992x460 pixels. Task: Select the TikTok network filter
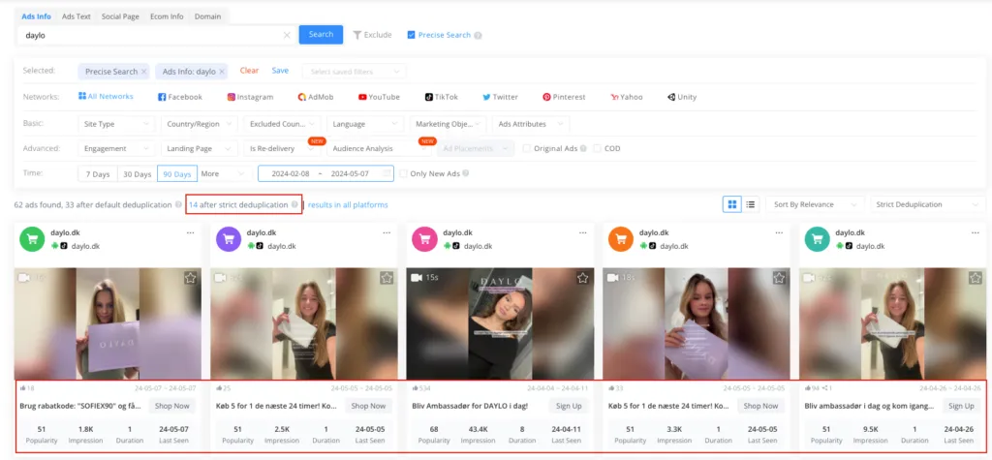(x=441, y=97)
